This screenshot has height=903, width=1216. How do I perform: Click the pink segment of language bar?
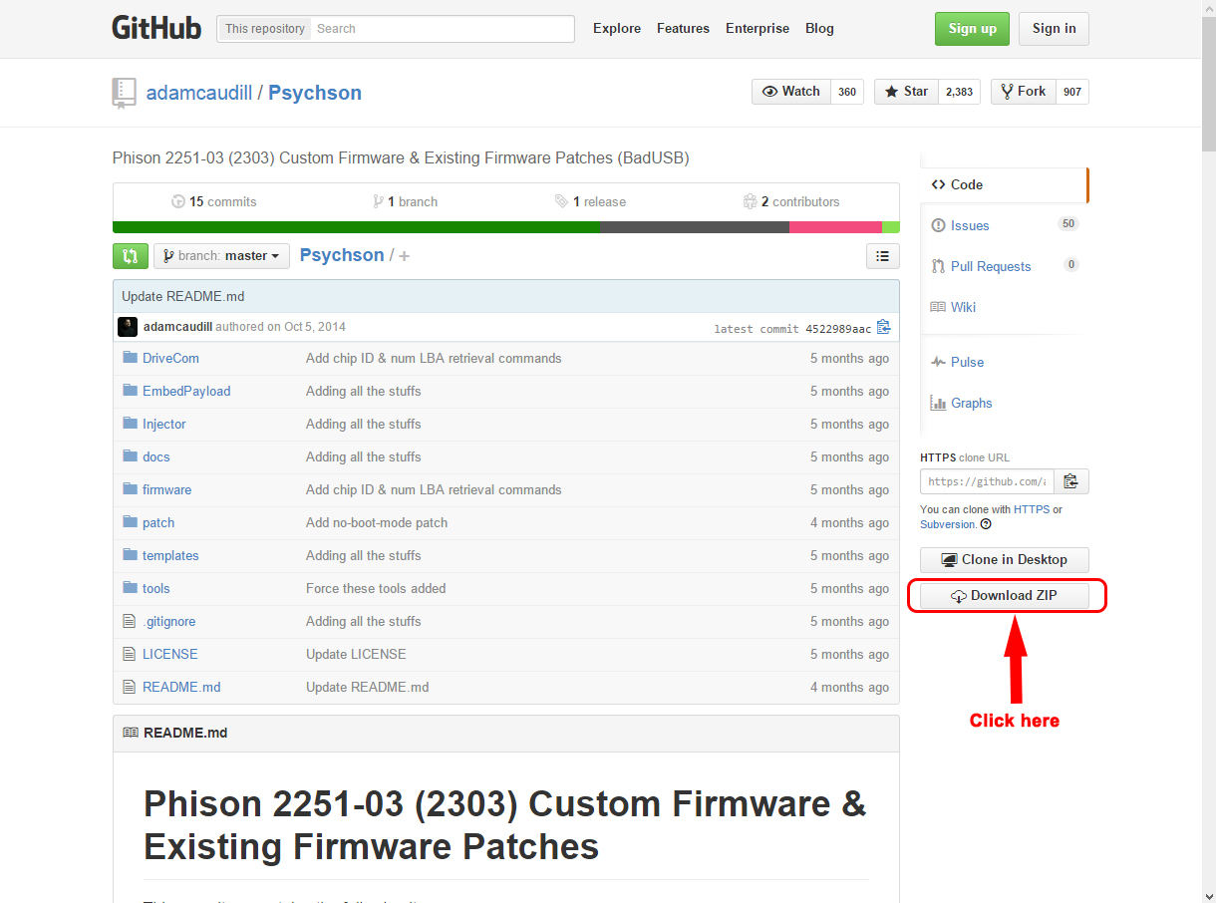click(835, 227)
